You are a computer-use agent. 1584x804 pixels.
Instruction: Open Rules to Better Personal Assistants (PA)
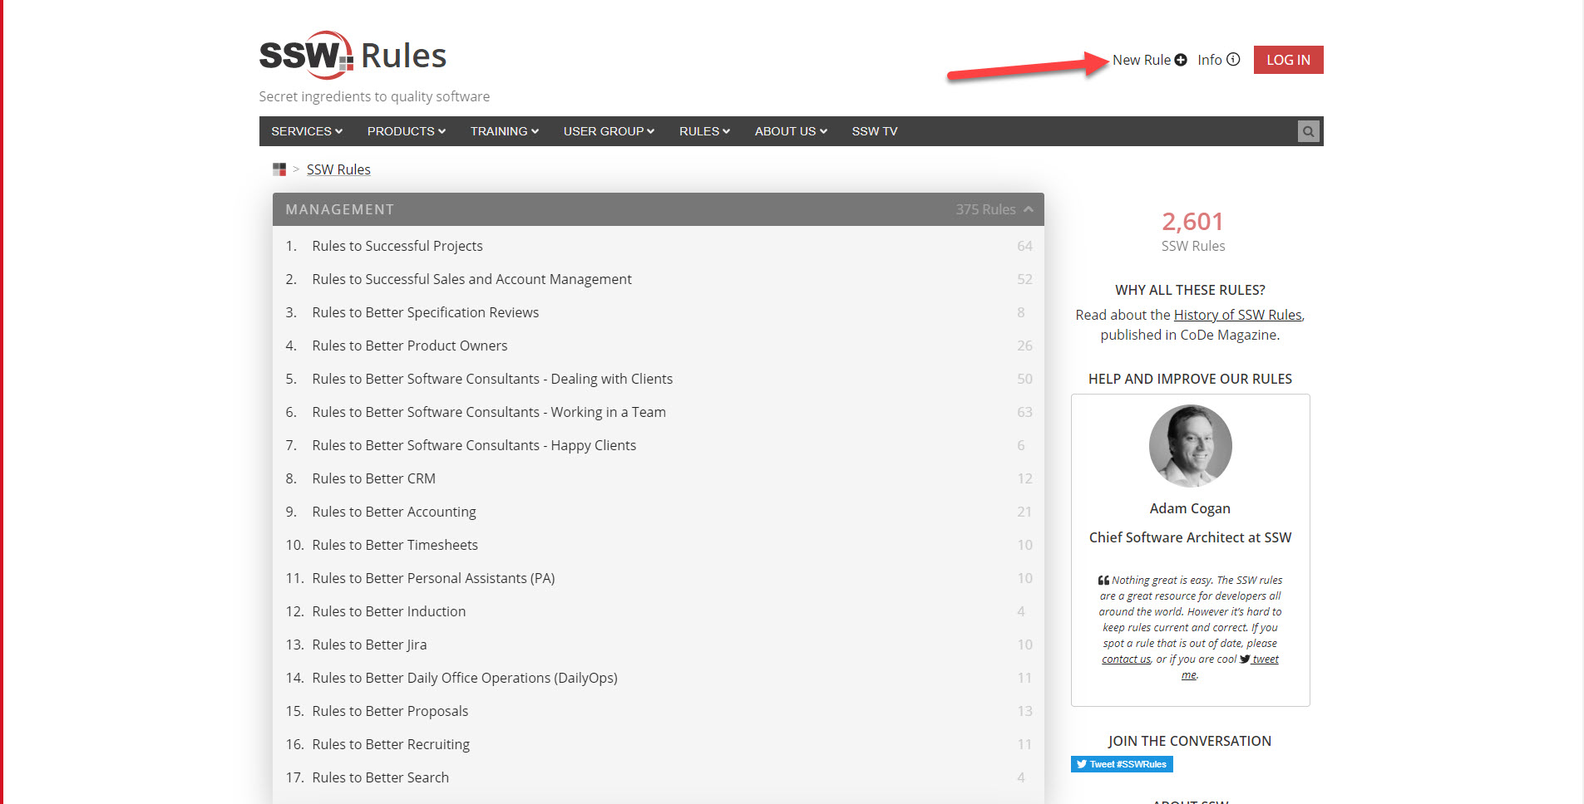point(433,578)
